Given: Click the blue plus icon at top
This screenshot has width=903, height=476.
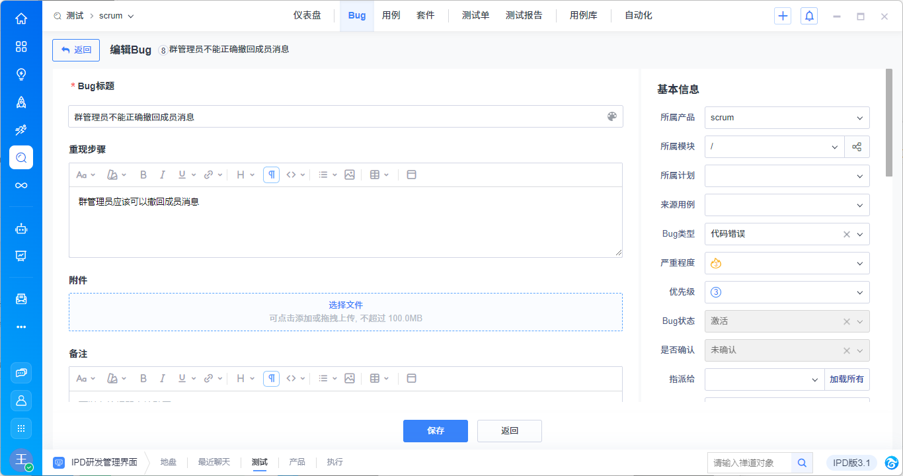Looking at the screenshot, I should coord(783,16).
